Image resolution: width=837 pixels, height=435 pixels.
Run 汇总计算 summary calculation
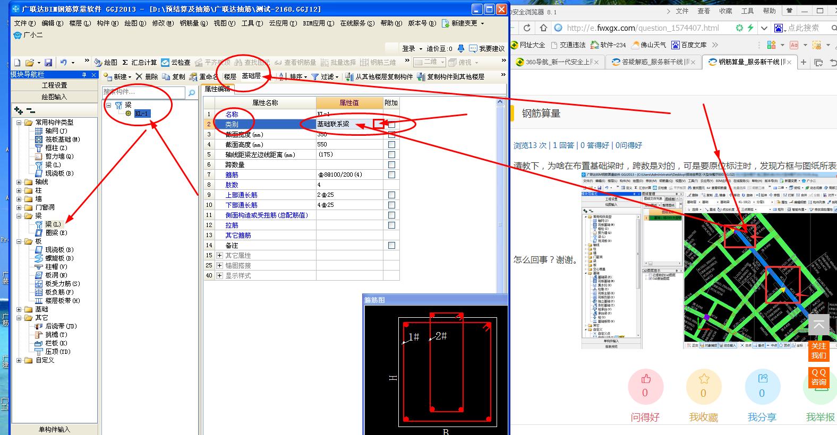(x=140, y=63)
